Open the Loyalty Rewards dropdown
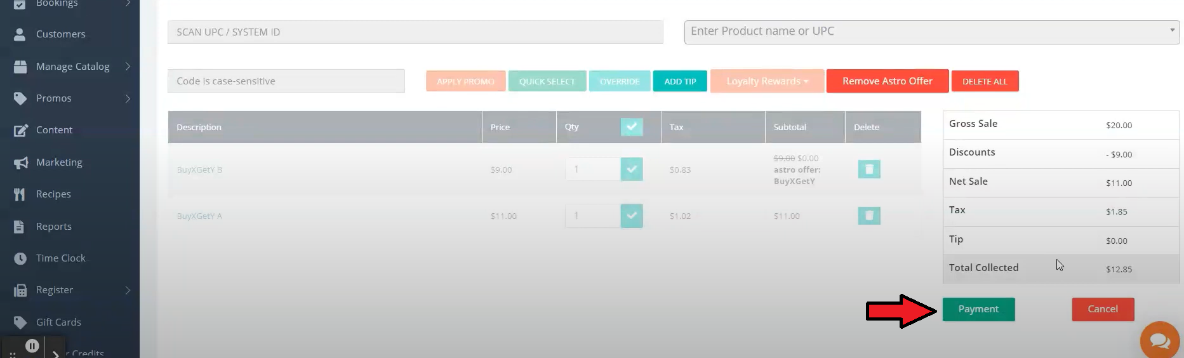The height and width of the screenshot is (358, 1184). click(x=767, y=81)
